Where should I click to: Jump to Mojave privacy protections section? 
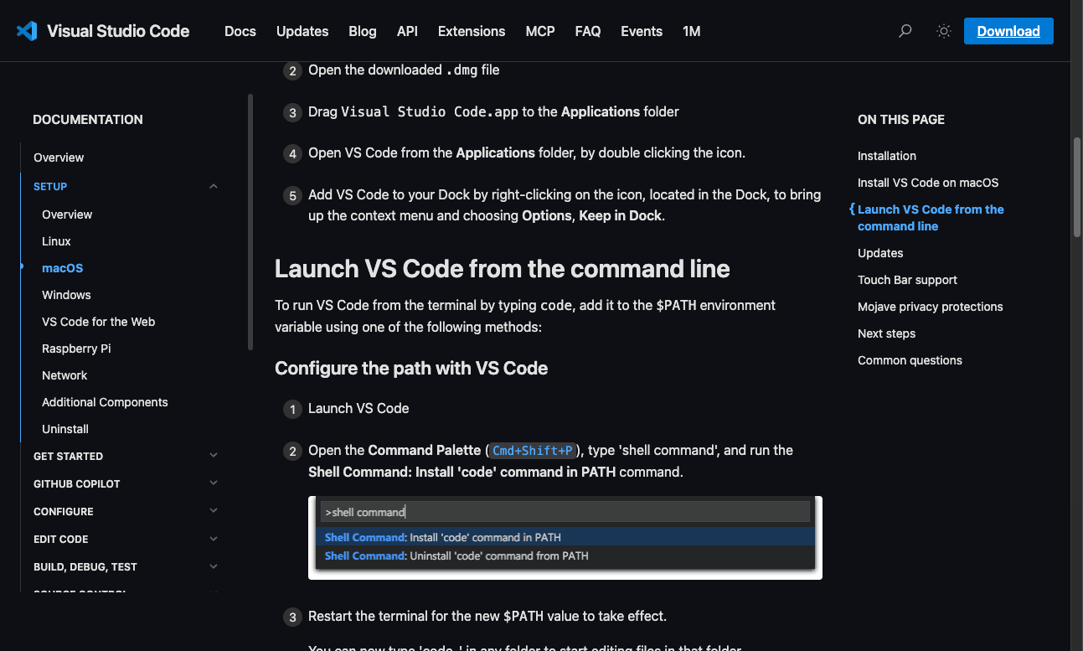pos(930,307)
